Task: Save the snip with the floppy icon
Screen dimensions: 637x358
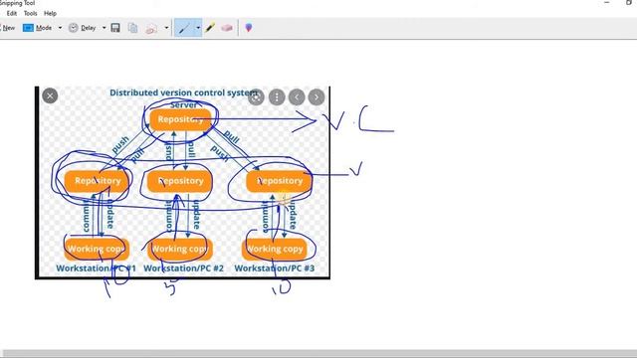Action: coord(115,28)
